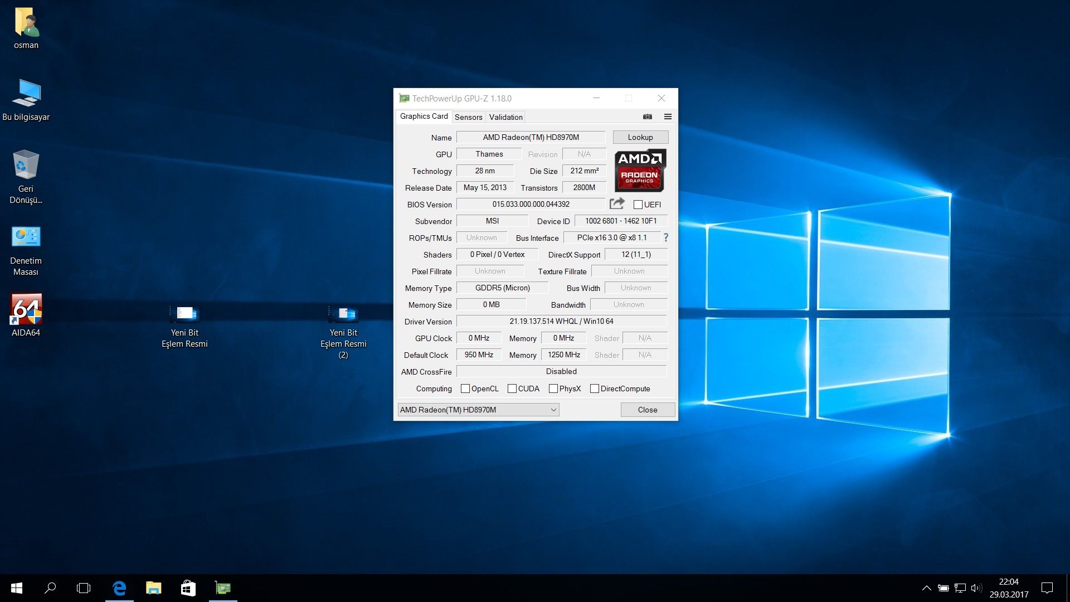Open the Validation tab
Screen dimensions: 1070x602
tap(505, 117)
